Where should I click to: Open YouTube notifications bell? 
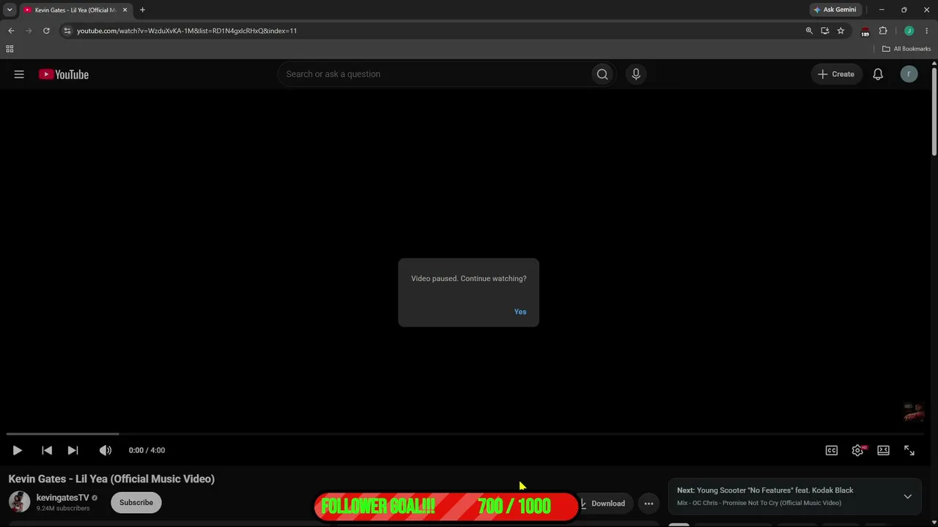point(878,74)
